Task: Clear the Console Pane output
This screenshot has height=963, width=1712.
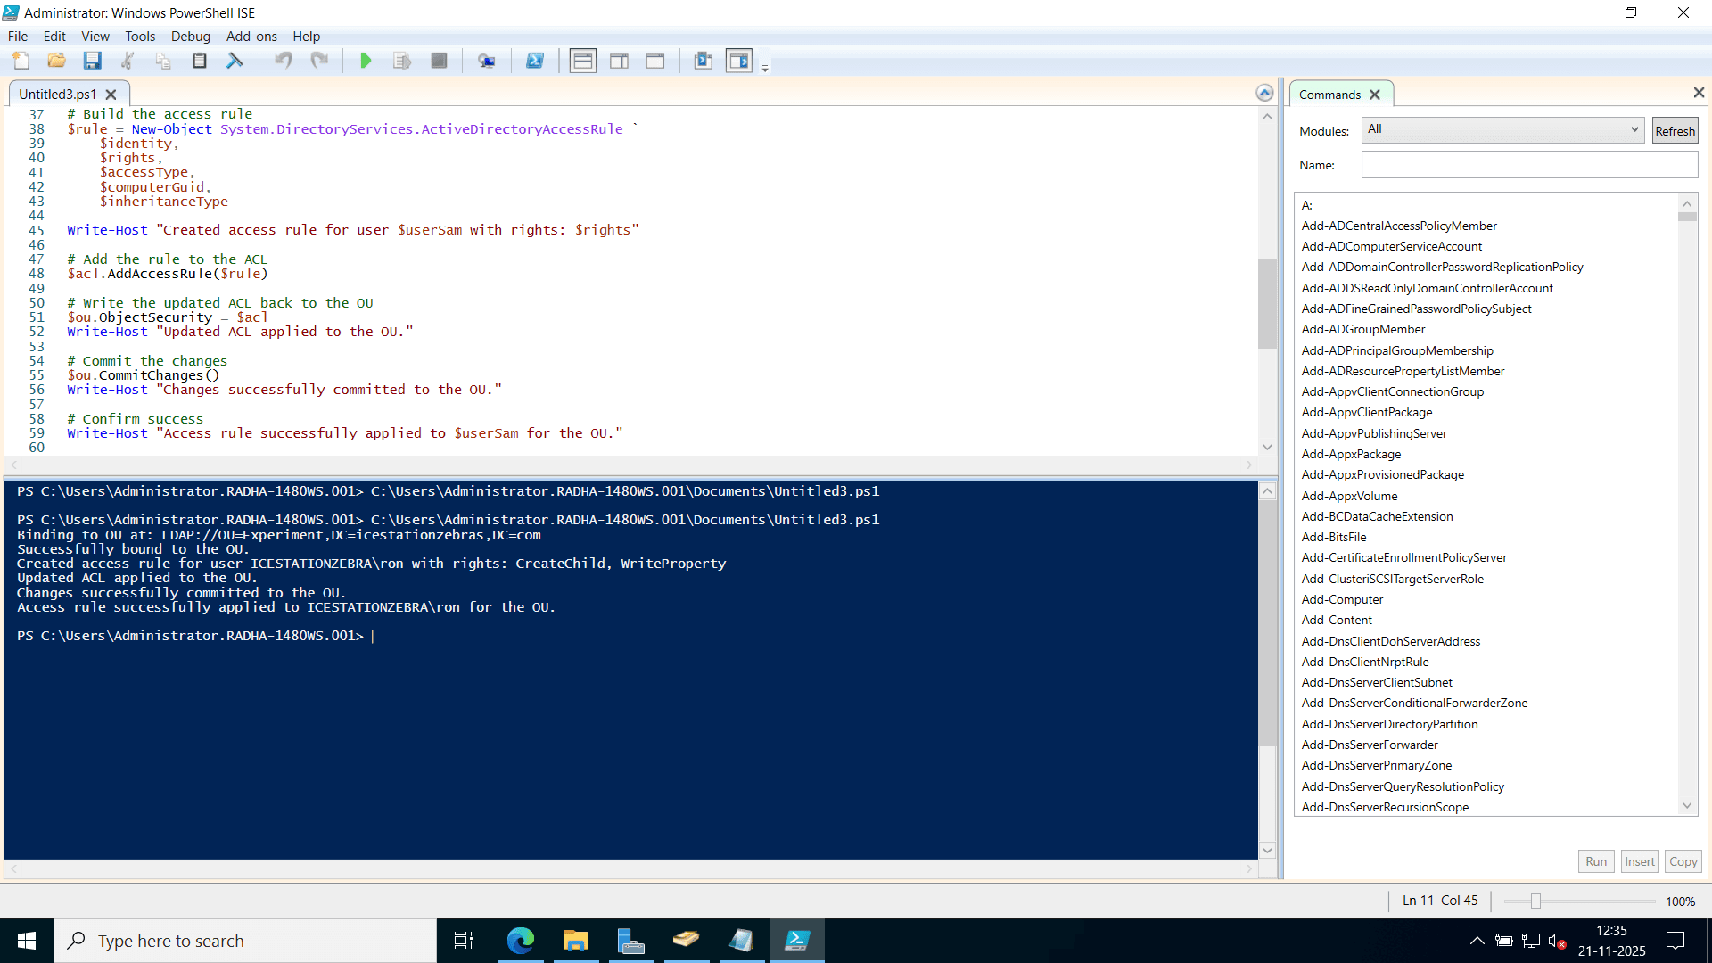Action: 235,61
